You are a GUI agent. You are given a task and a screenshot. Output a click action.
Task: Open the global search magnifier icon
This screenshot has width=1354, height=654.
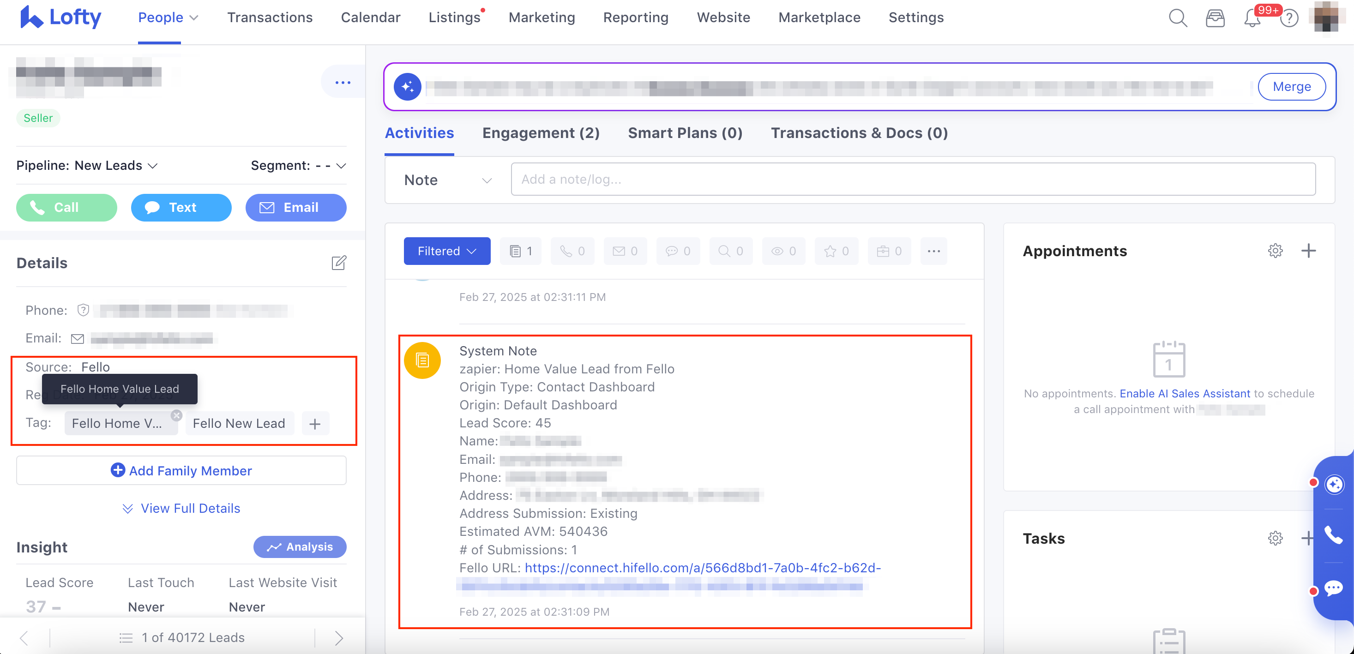click(1177, 18)
